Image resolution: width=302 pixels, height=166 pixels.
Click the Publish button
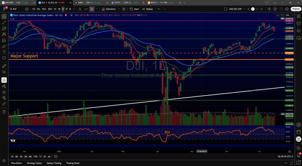pyautogui.click(x=295, y=9)
